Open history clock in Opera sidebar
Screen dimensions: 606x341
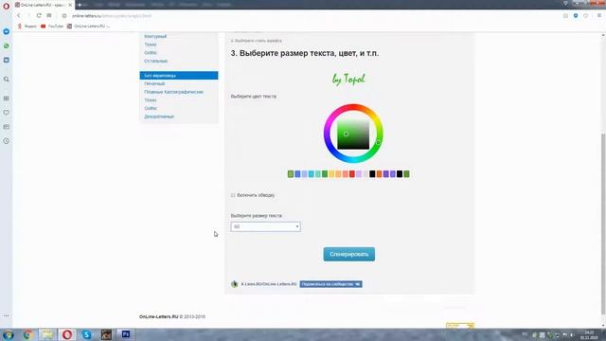(x=7, y=141)
